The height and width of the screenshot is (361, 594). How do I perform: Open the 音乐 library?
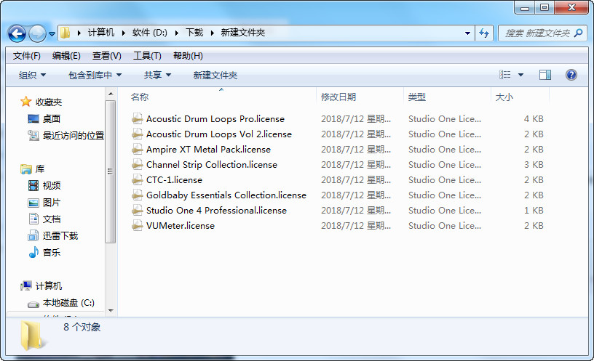point(52,253)
